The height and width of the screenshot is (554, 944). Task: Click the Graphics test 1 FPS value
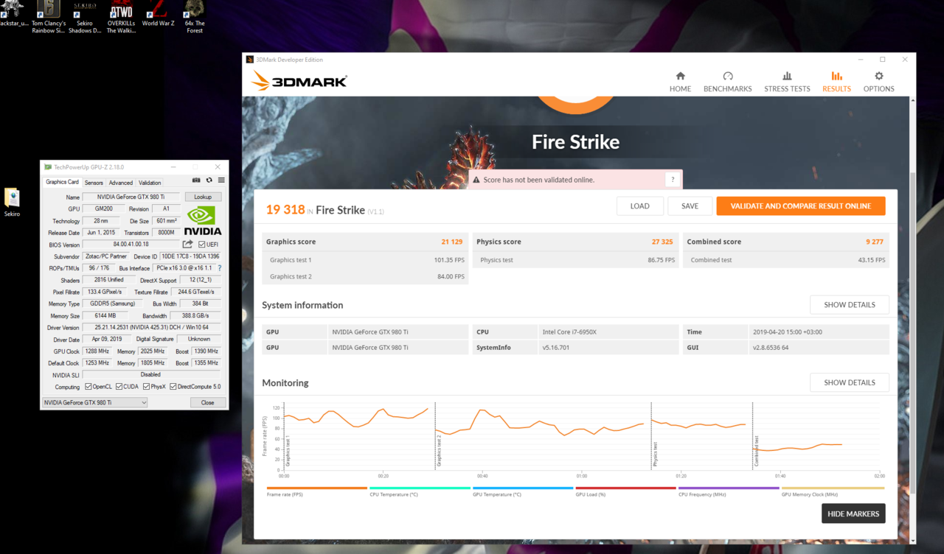tap(449, 260)
